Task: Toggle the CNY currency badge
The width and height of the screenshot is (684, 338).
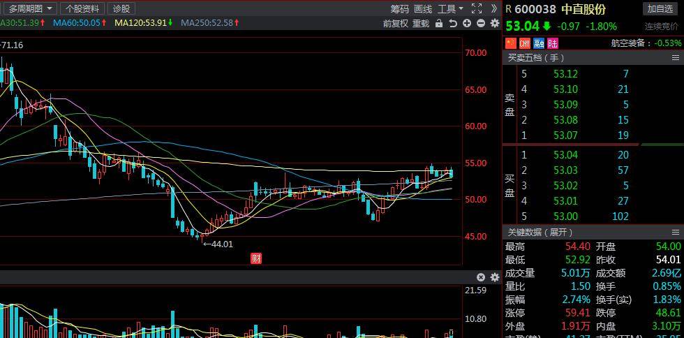Action: (x=524, y=43)
